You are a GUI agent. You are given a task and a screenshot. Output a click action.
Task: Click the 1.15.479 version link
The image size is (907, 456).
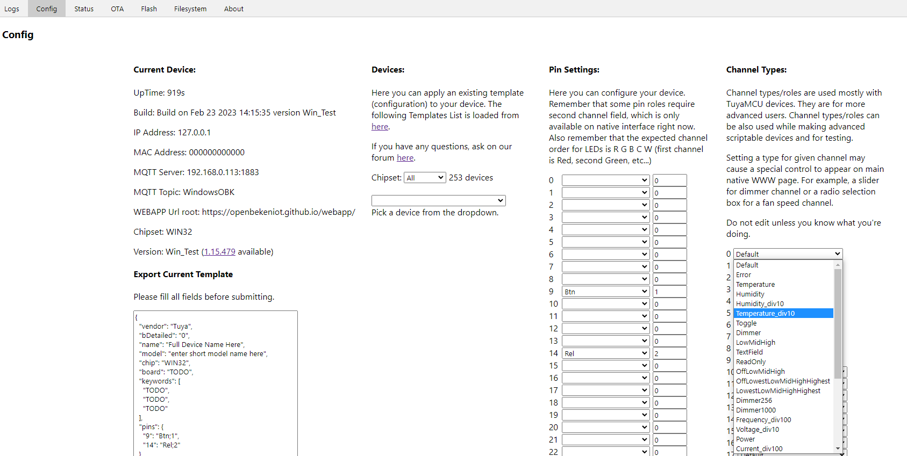point(219,252)
